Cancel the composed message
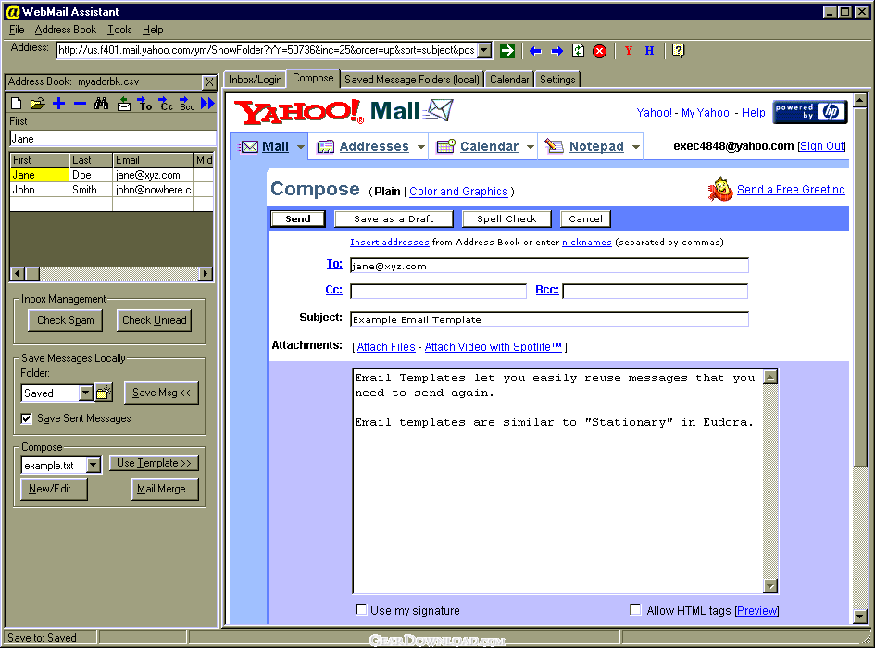Viewport: 875px width, 648px height. coord(585,218)
